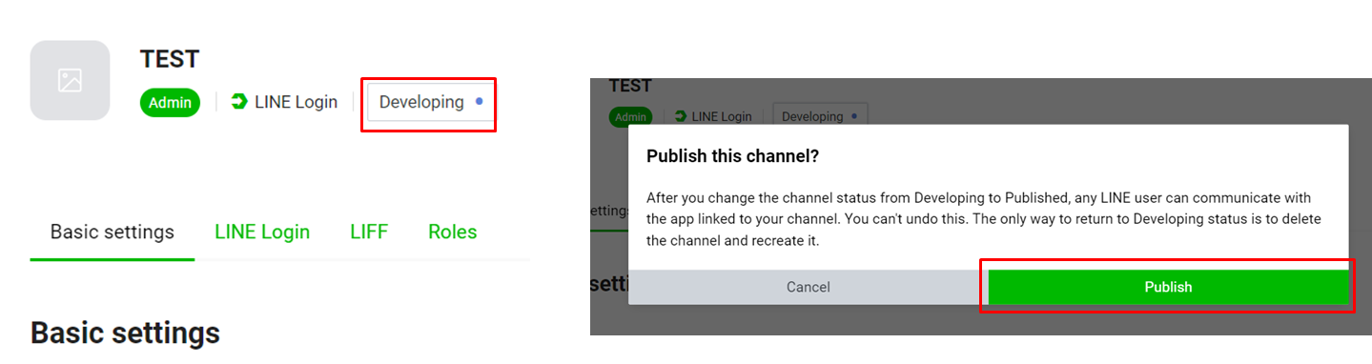Click the green LINE Login arrow icon beside Admin

239,102
